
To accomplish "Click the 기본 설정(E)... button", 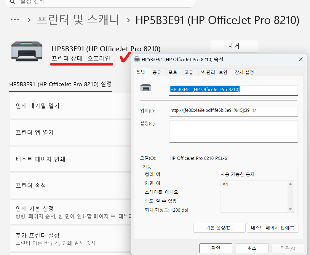I will 219,228.
